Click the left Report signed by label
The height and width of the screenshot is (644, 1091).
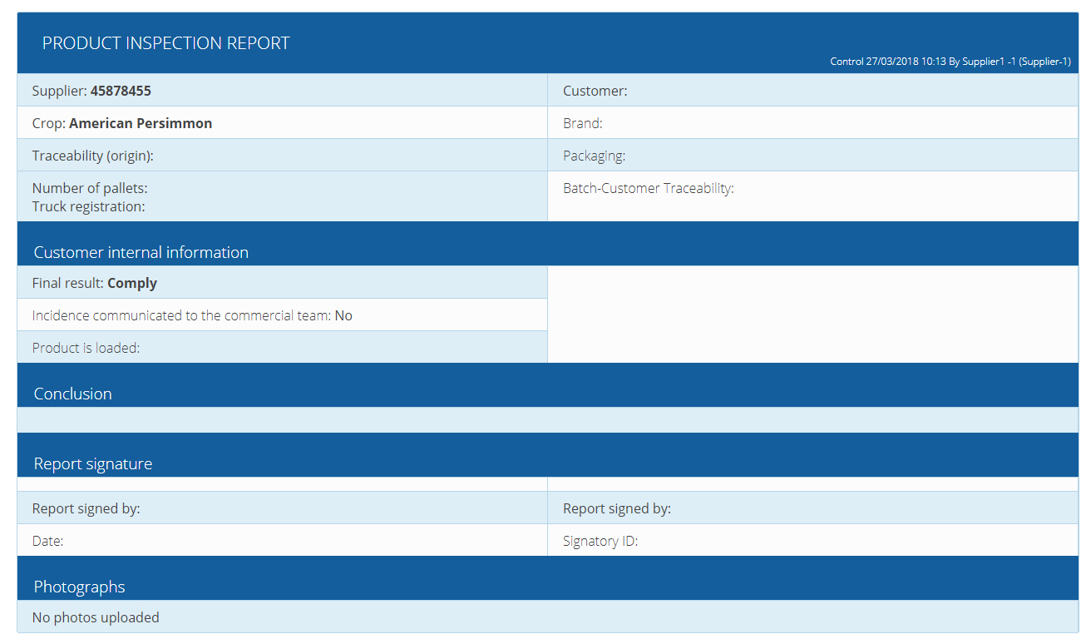pyautogui.click(x=86, y=508)
